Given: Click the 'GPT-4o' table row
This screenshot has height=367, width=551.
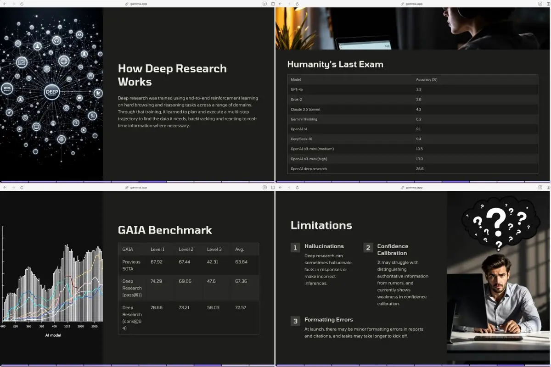Looking at the screenshot, I should coord(412,89).
